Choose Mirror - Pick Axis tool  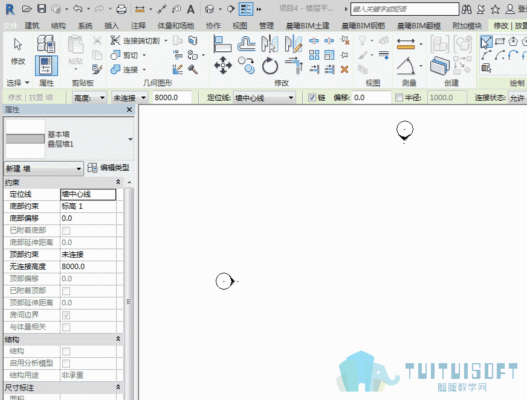coord(270,43)
